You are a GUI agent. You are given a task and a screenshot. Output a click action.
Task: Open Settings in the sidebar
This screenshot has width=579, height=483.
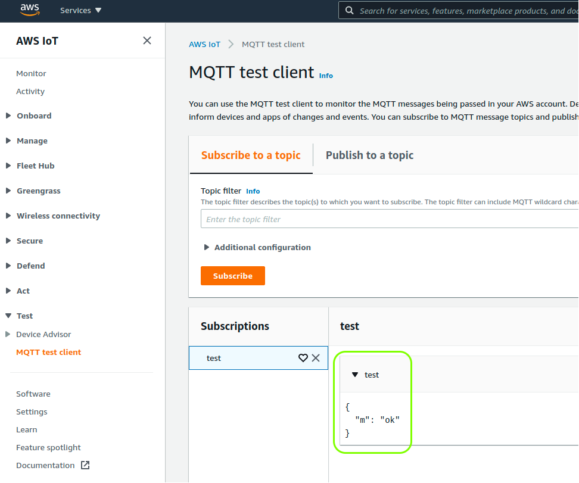[32, 412]
